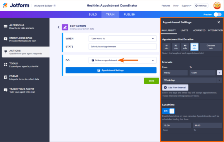Open the user avatar at top right
The height and width of the screenshot is (142, 224).
tap(217, 5)
